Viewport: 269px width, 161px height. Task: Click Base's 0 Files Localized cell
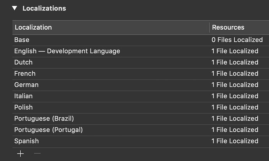pos(237,40)
